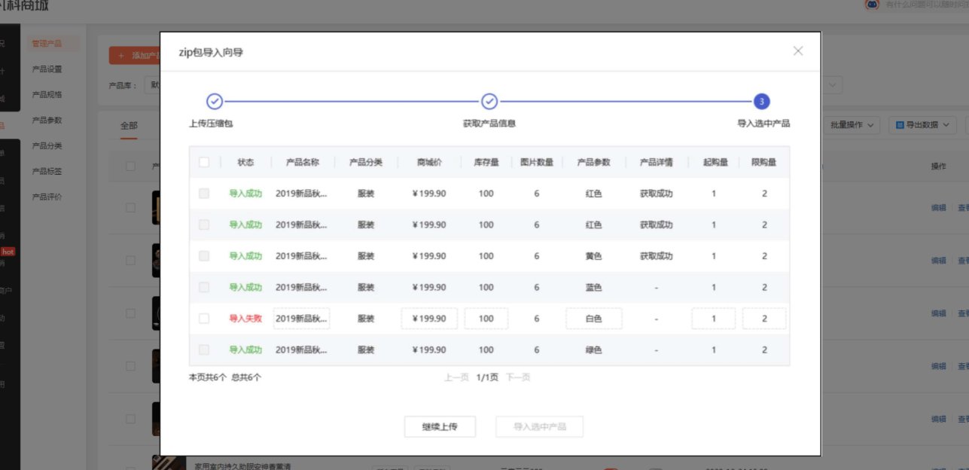Screen dimensions: 969x470
Task: Open 产品设置 in the side menu
Action: pyautogui.click(x=47, y=69)
